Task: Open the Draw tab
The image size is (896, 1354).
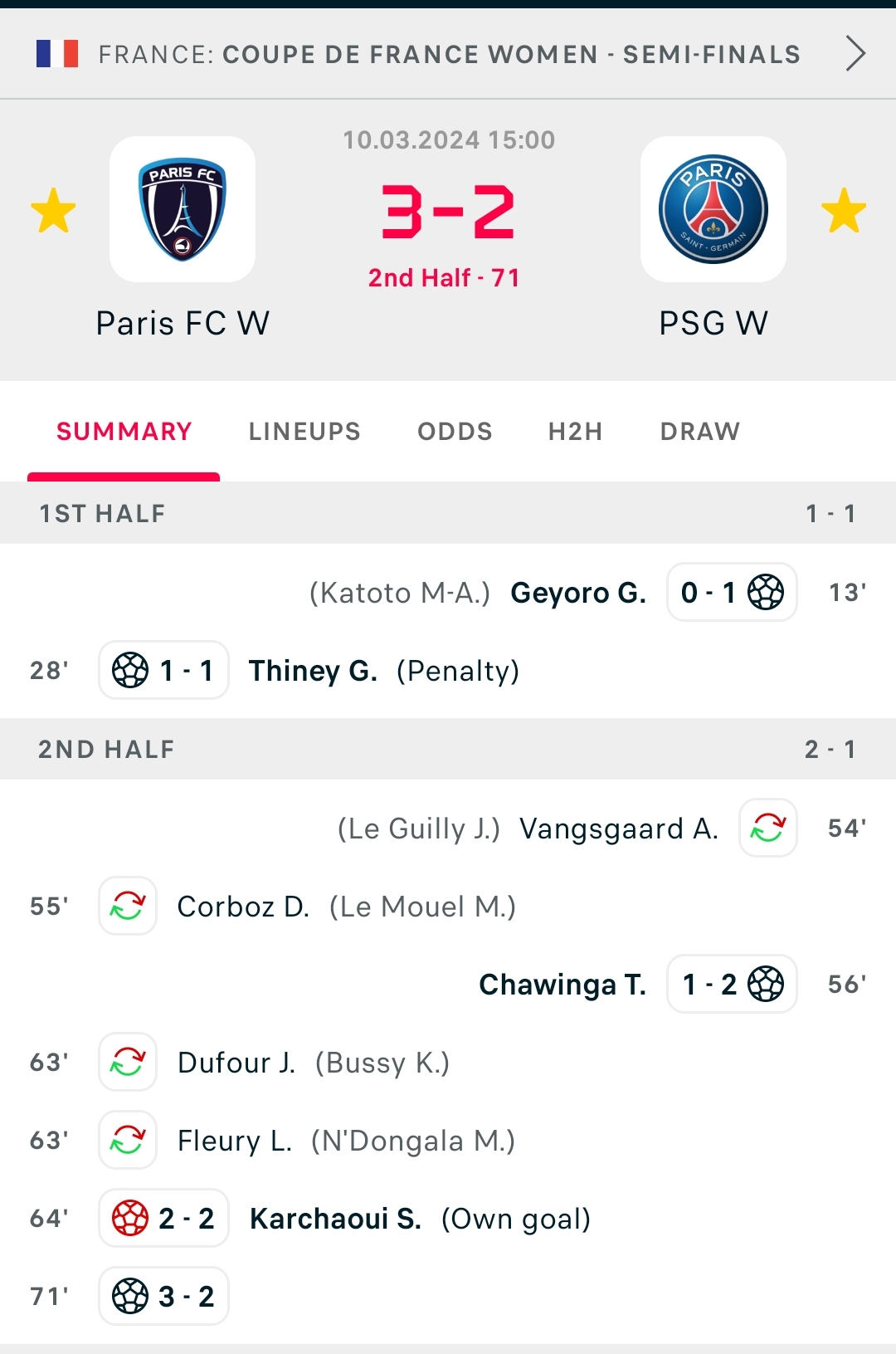Action: coord(700,432)
